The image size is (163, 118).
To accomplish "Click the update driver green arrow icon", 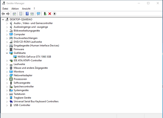I will point(45,14).
